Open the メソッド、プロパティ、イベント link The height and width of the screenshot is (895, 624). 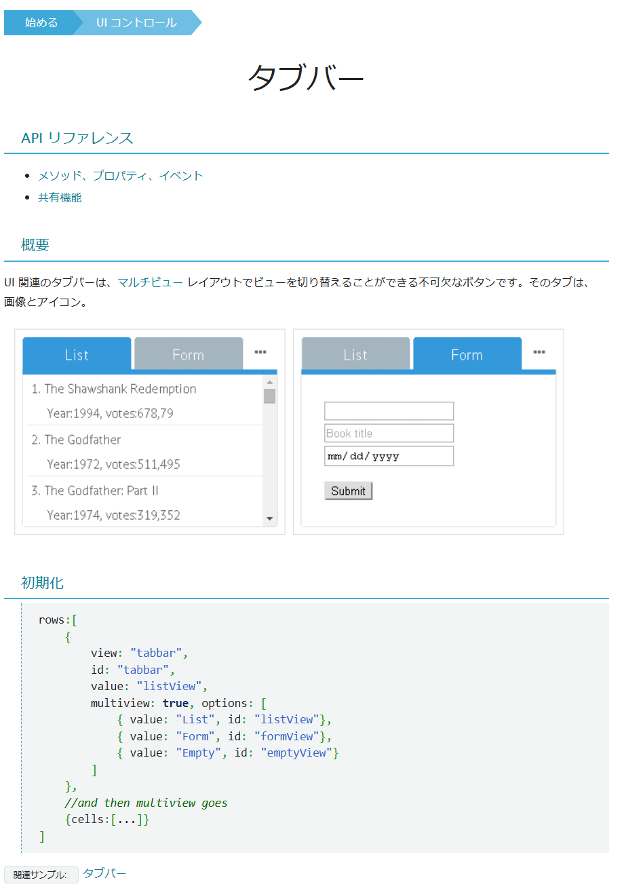tap(120, 175)
